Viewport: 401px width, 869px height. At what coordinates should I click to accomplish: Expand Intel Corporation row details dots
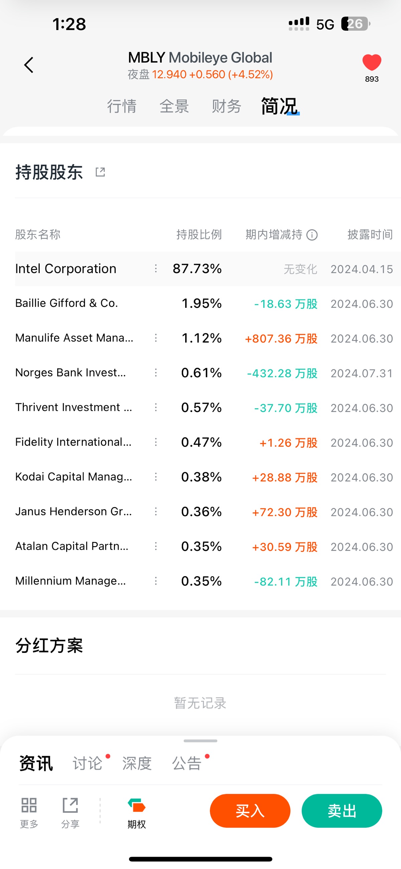click(x=156, y=268)
